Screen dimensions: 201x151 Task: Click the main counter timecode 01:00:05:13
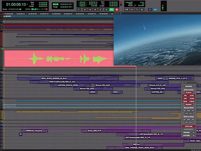[x=16, y=5]
